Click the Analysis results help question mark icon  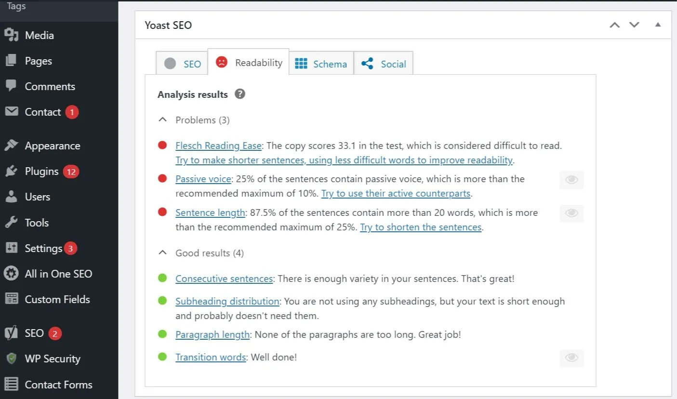coord(240,94)
